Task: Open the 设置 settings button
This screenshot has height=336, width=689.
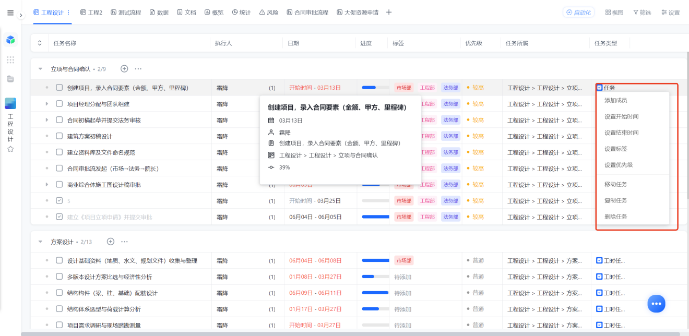Action: [x=671, y=13]
